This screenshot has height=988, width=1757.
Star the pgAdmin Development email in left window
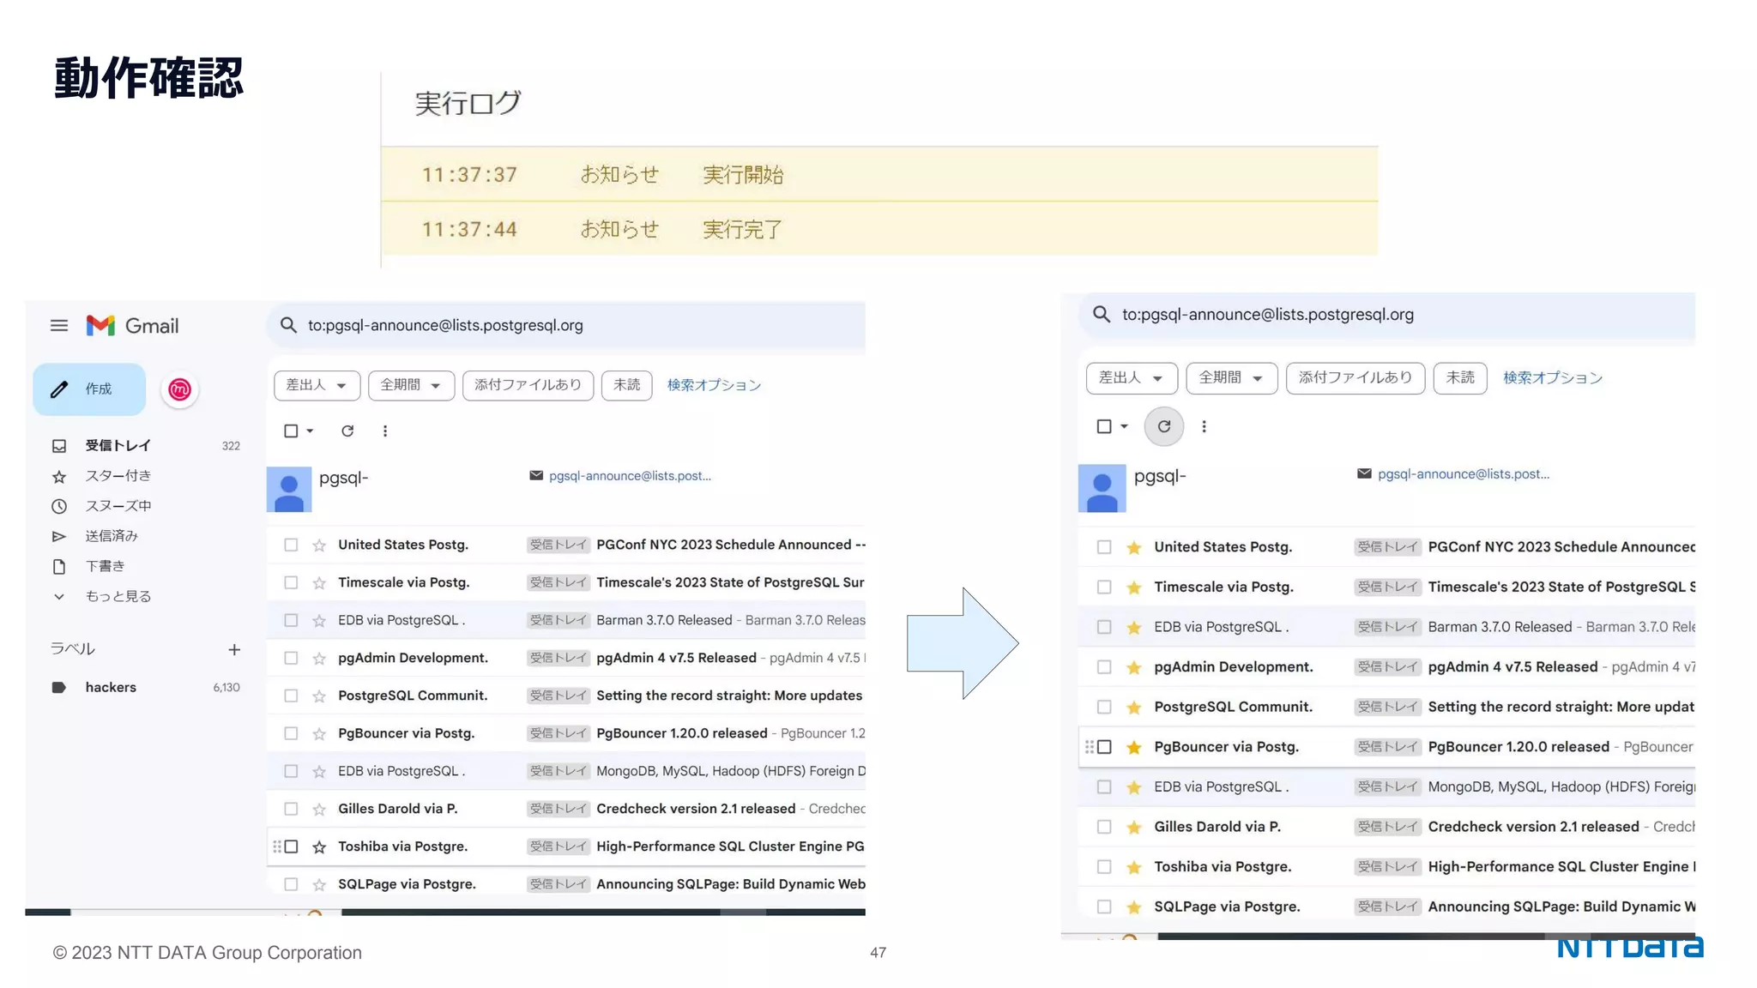pos(319,659)
